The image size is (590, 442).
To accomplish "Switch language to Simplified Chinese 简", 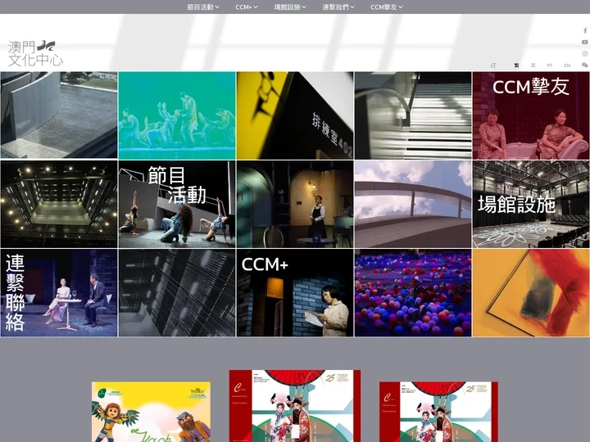I will pos(533,65).
